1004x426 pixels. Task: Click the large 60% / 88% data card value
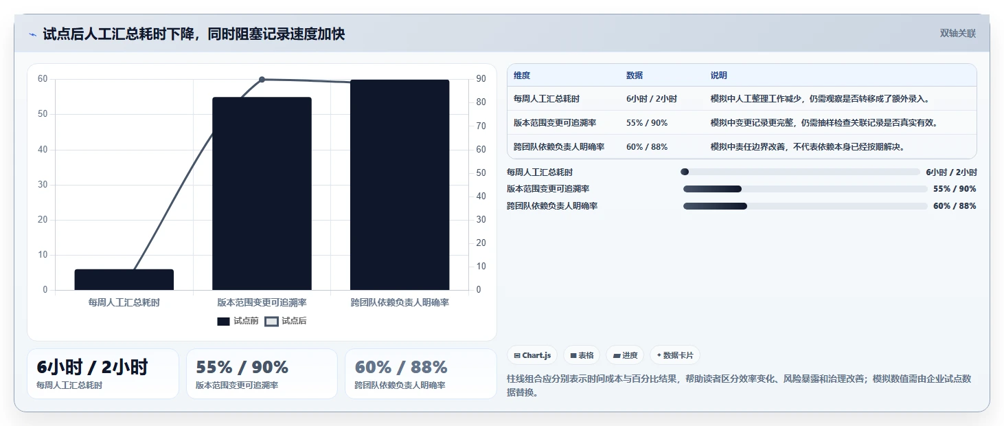[x=401, y=367]
